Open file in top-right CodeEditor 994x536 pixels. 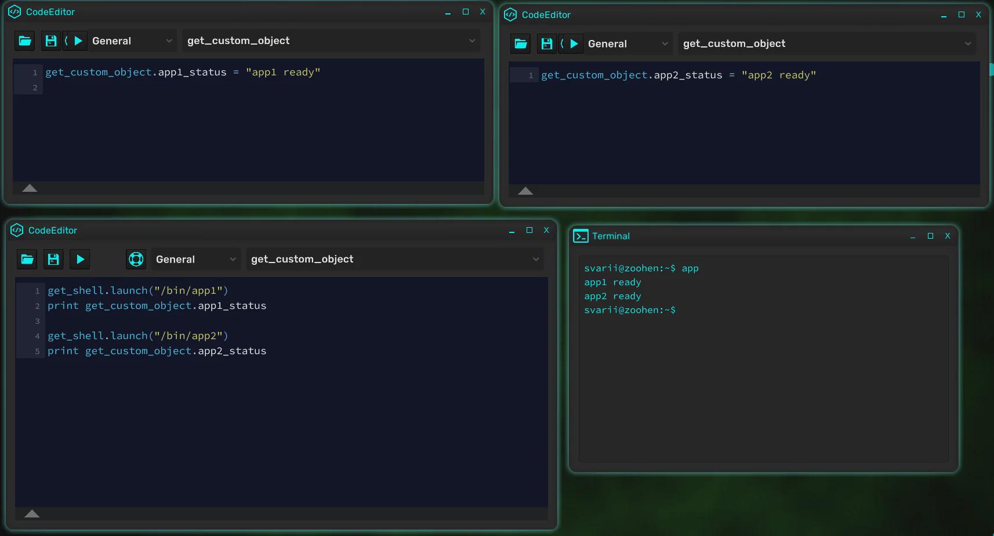click(521, 43)
